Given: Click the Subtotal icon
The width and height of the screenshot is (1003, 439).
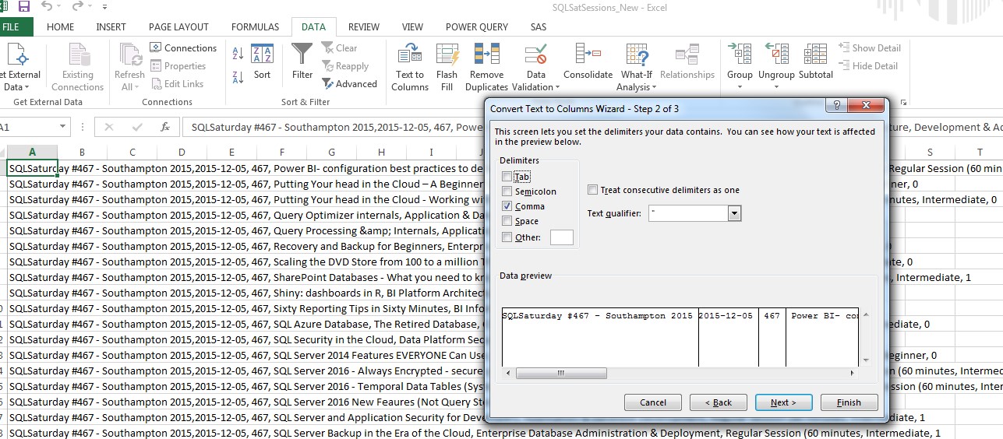Looking at the screenshot, I should (x=816, y=62).
